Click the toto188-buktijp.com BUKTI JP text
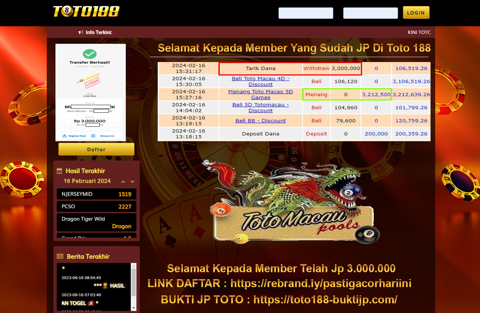The width and height of the screenshot is (480, 313). click(279, 299)
